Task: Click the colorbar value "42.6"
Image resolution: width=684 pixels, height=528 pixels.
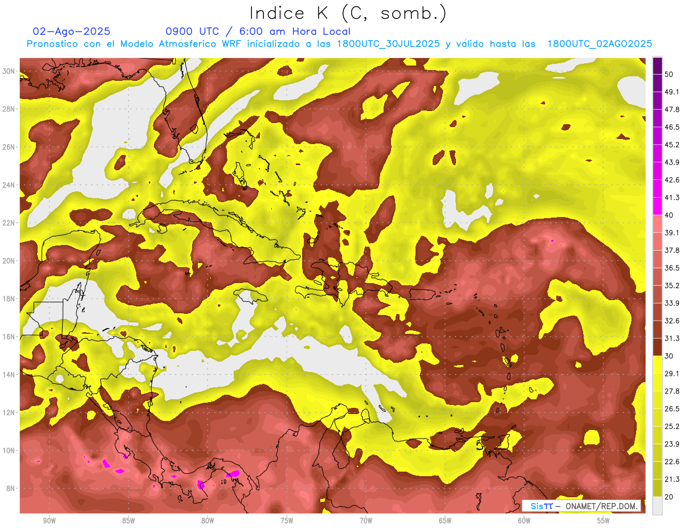Action: click(x=672, y=180)
